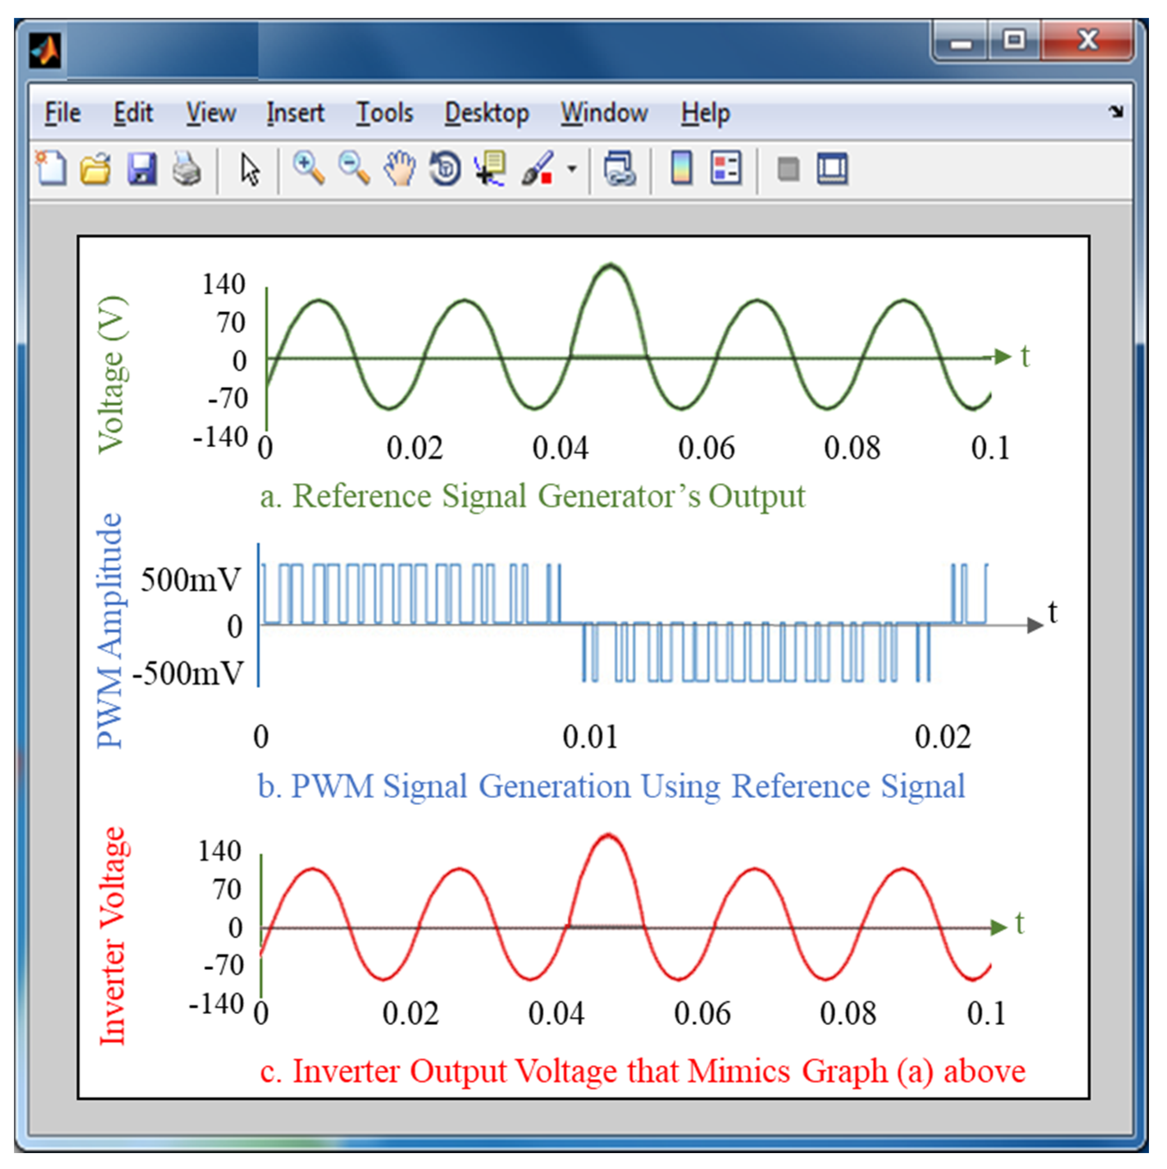Save the figure with floppy icon
The image size is (1167, 1169).
click(x=141, y=168)
